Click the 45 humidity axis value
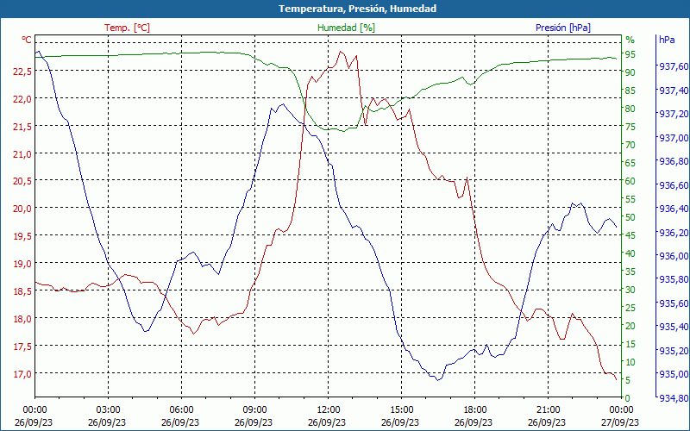 tap(630, 235)
